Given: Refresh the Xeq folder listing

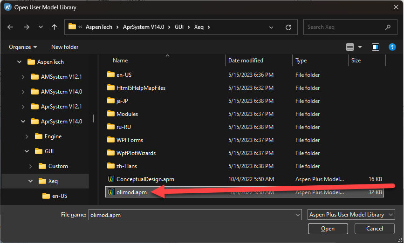Looking at the screenshot, I should coord(288,27).
